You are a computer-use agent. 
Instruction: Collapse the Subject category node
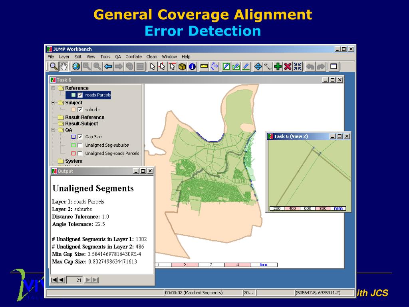click(x=53, y=103)
